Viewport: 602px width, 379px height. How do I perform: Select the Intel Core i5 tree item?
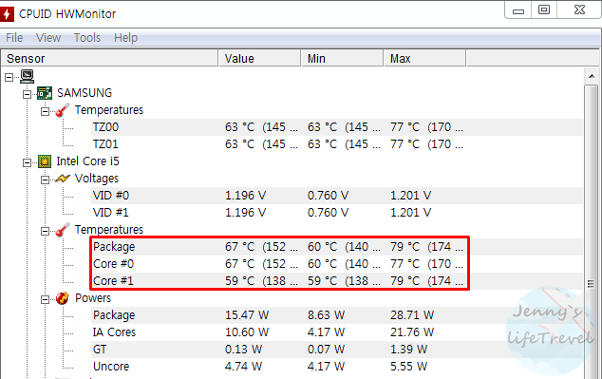88,161
